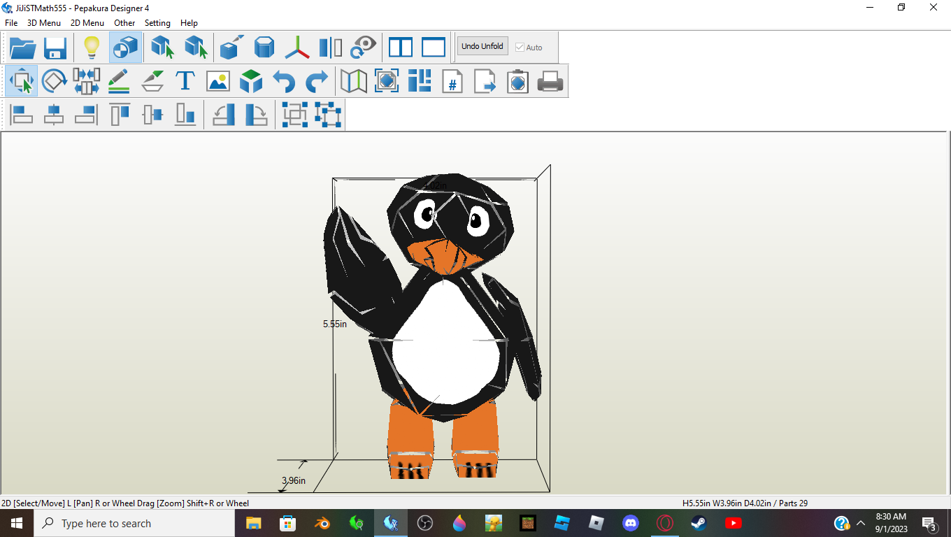951x537 pixels.
Task: Select the second 3D cube-with-cursor tool
Action: [196, 48]
